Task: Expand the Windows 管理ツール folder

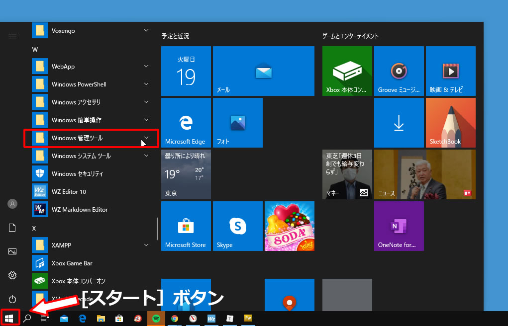Action: click(91, 138)
